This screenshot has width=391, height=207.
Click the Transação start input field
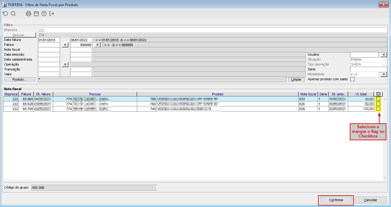point(49,69)
